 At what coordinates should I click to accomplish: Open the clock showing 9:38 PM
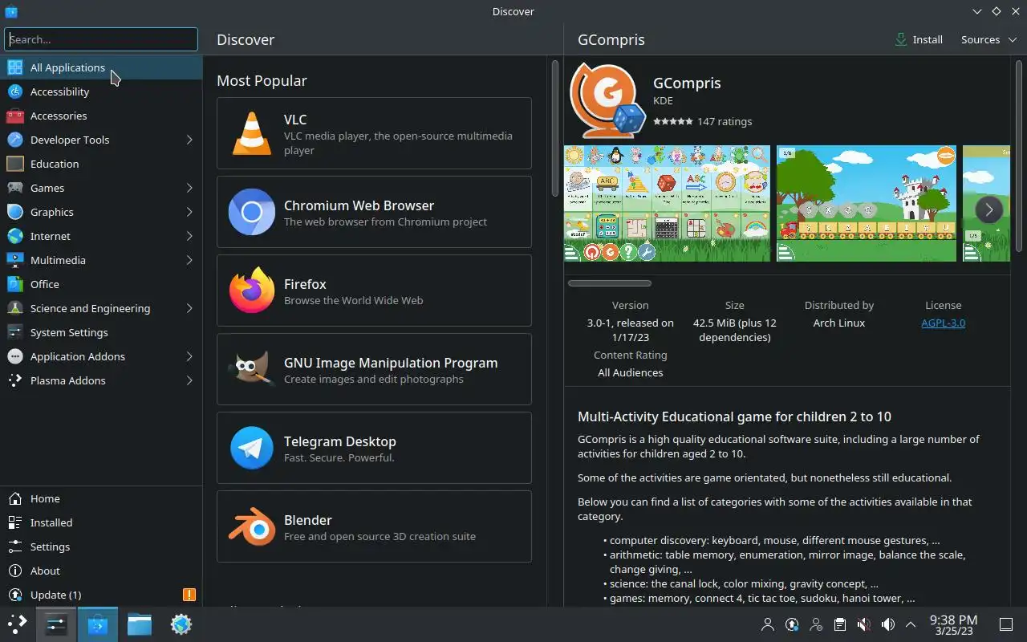click(953, 624)
